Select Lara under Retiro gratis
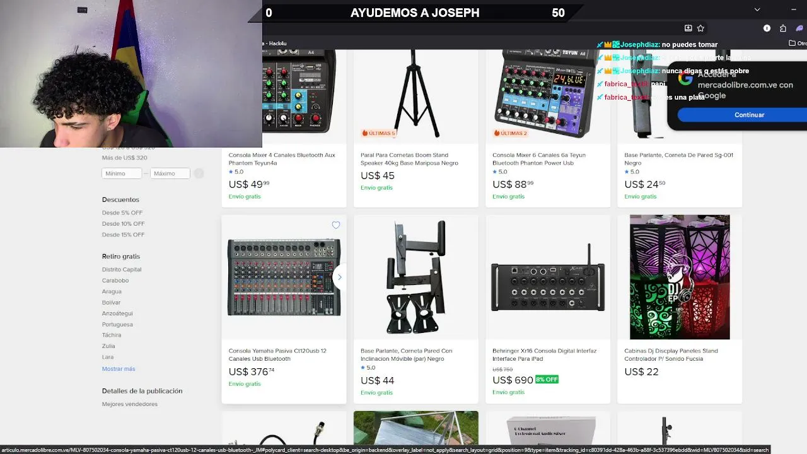The height and width of the screenshot is (454, 807). tap(108, 357)
